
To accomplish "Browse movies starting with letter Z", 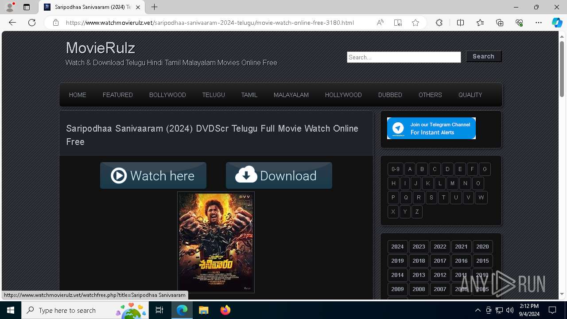I will coord(417,212).
